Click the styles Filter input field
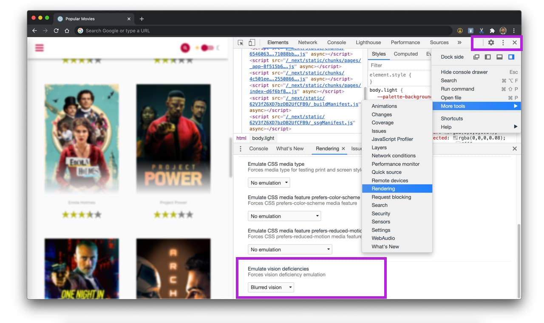 pos(399,65)
